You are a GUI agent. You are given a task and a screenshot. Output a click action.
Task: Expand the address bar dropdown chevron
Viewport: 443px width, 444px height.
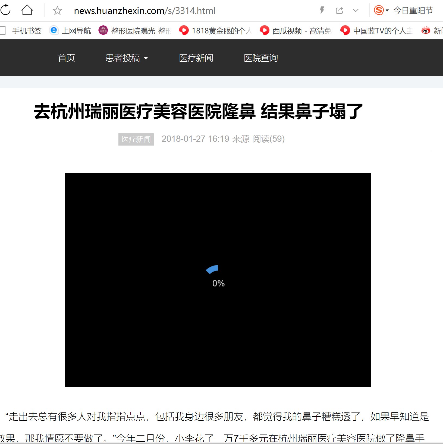click(x=356, y=11)
